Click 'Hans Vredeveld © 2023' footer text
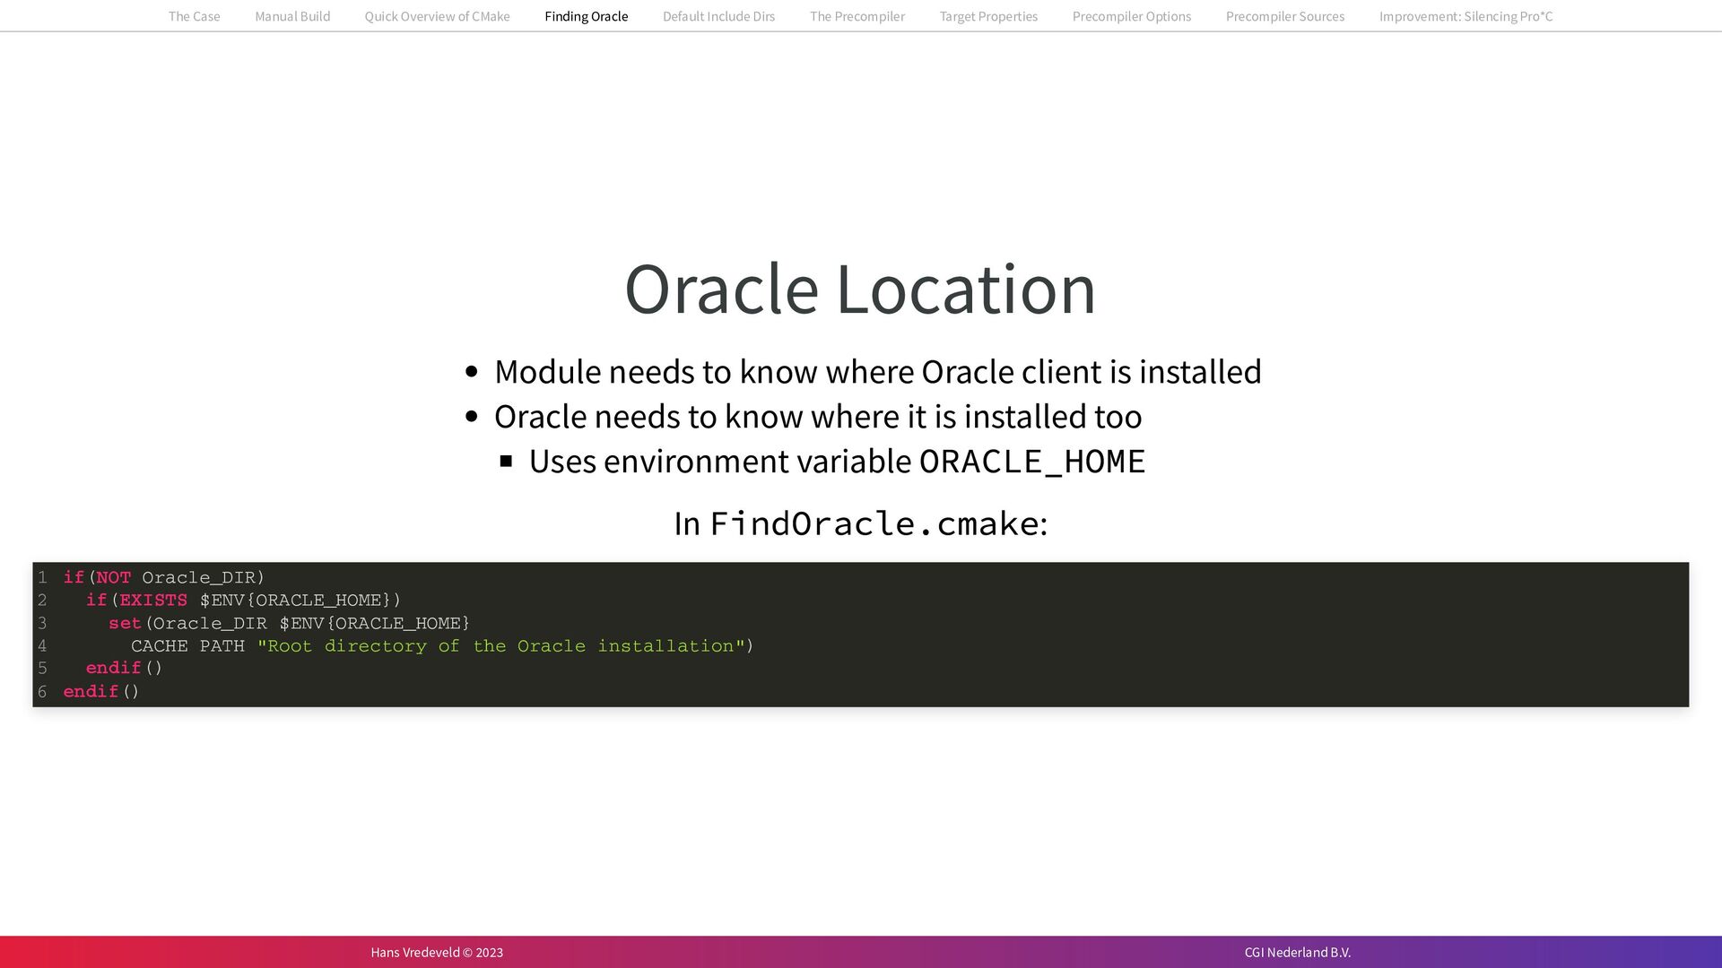This screenshot has height=968, width=1722. (x=437, y=952)
